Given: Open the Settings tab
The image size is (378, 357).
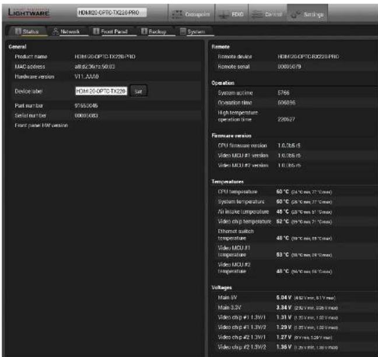Looking at the screenshot, I should point(307,14).
